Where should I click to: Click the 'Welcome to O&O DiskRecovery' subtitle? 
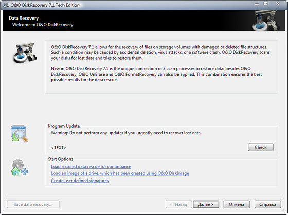point(43,25)
